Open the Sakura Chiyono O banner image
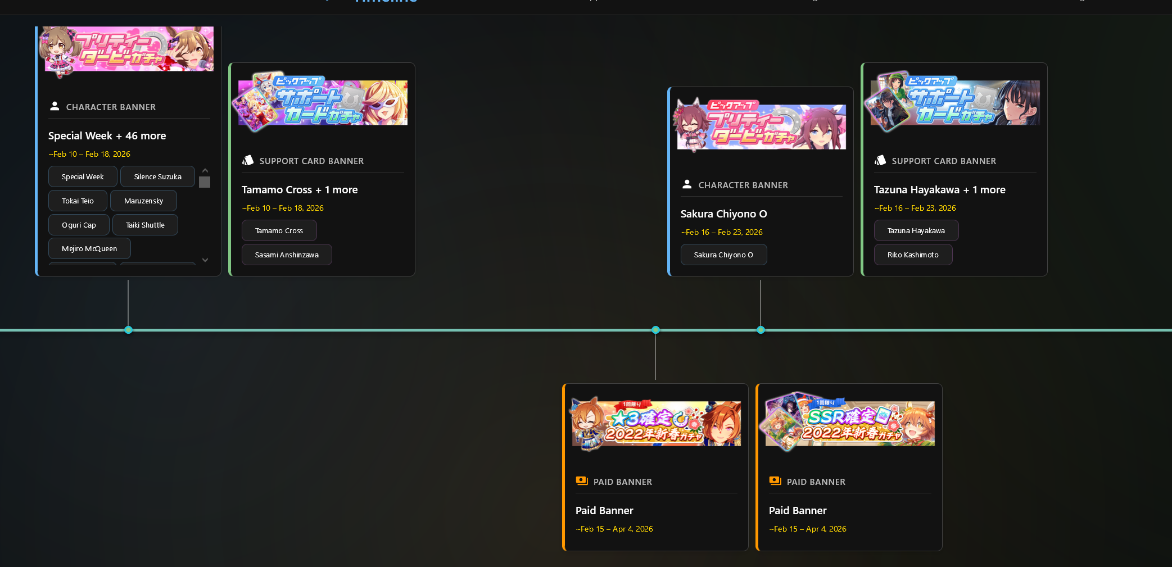Viewport: 1172px width, 567px height. (760, 126)
